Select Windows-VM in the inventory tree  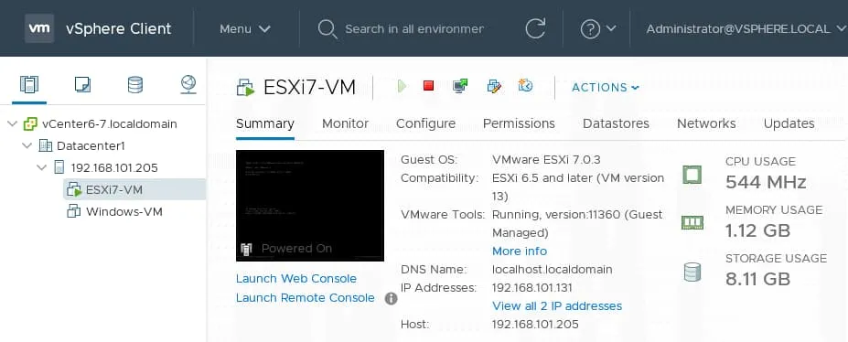tap(123, 212)
